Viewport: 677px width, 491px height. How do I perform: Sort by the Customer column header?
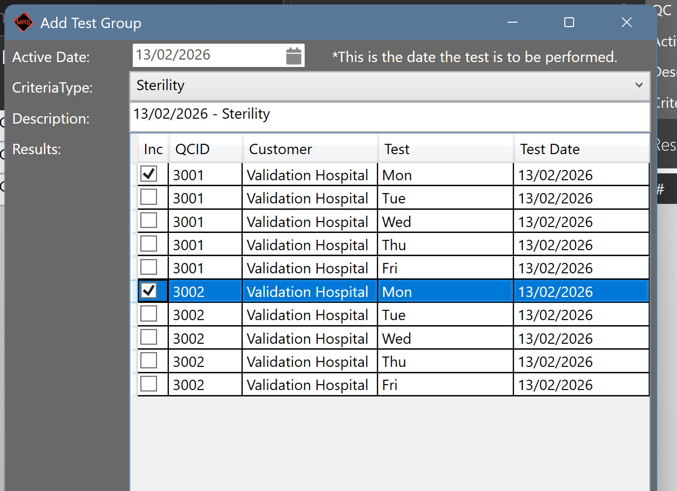coord(310,149)
